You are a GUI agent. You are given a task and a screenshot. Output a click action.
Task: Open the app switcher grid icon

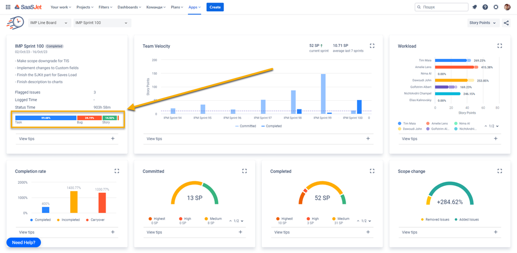(8, 7)
